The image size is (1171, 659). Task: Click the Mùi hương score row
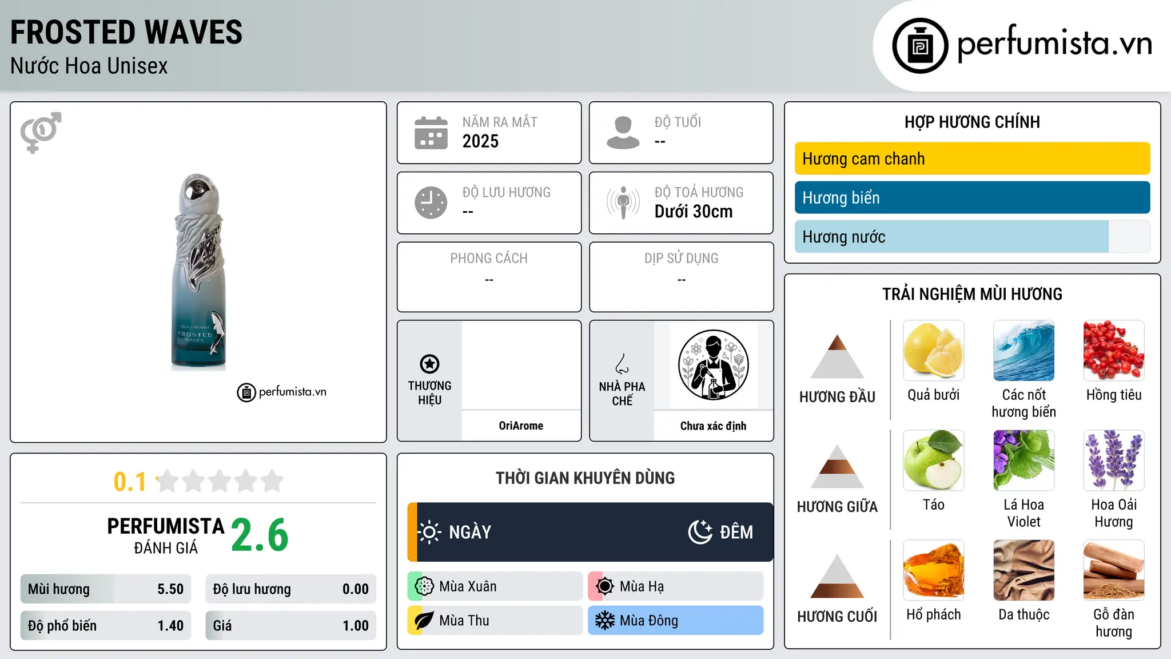point(106,589)
